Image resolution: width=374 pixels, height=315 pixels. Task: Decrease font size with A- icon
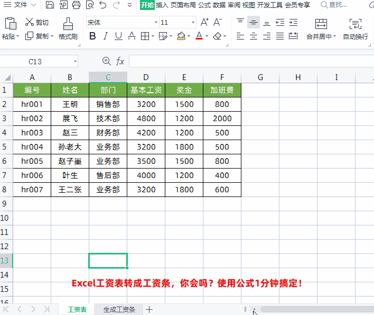[217, 22]
